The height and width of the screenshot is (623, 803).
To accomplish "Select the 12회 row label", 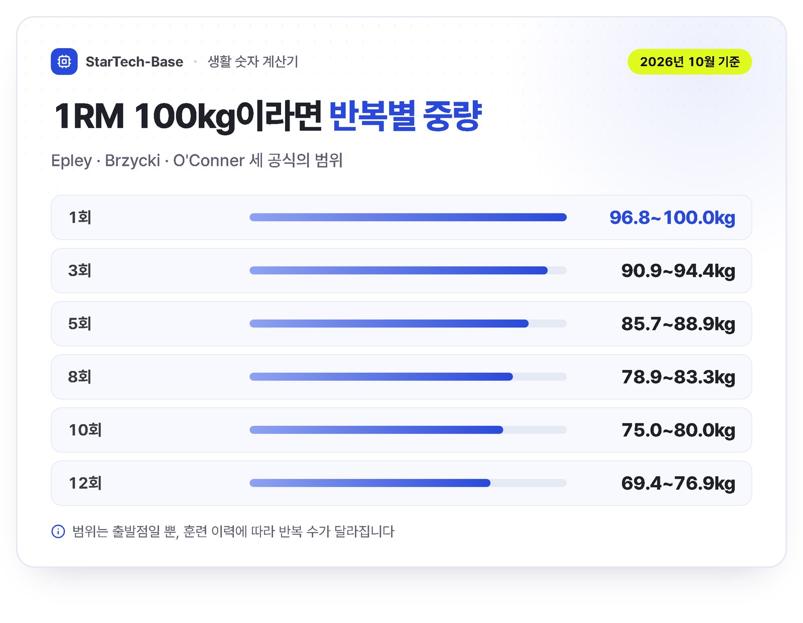I will tap(85, 483).
